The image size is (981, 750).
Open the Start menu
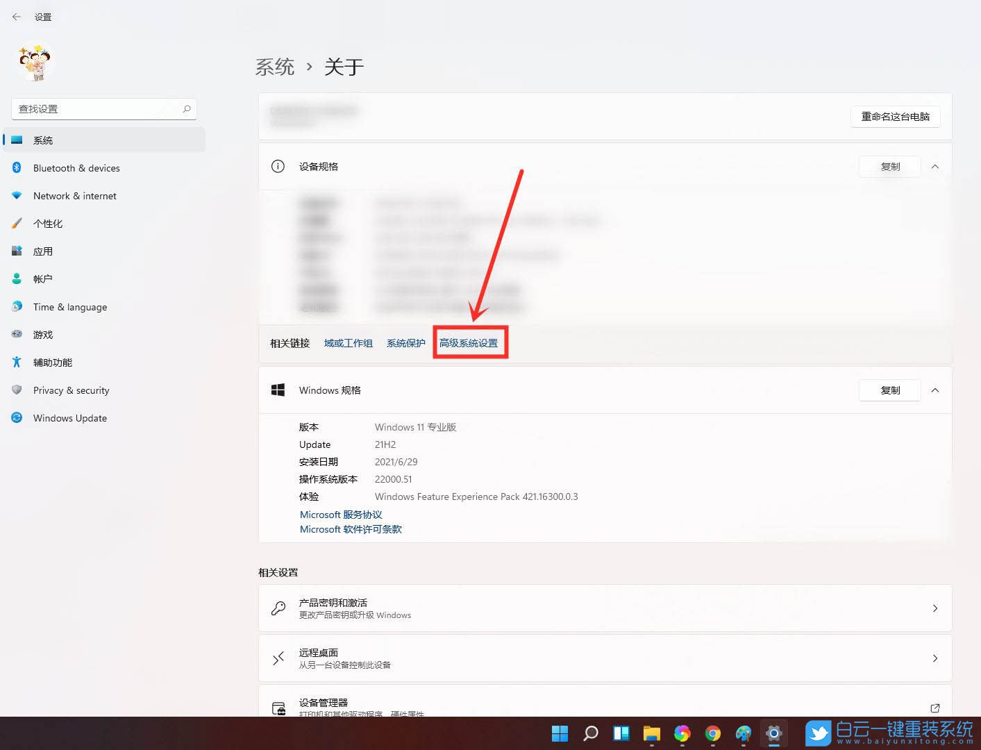(560, 733)
